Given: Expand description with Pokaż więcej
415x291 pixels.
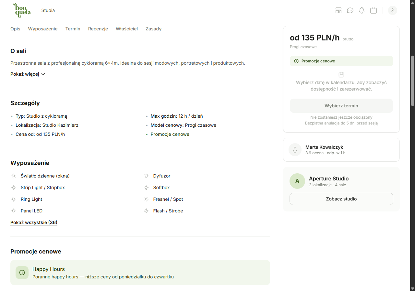Looking at the screenshot, I should (25, 74).
